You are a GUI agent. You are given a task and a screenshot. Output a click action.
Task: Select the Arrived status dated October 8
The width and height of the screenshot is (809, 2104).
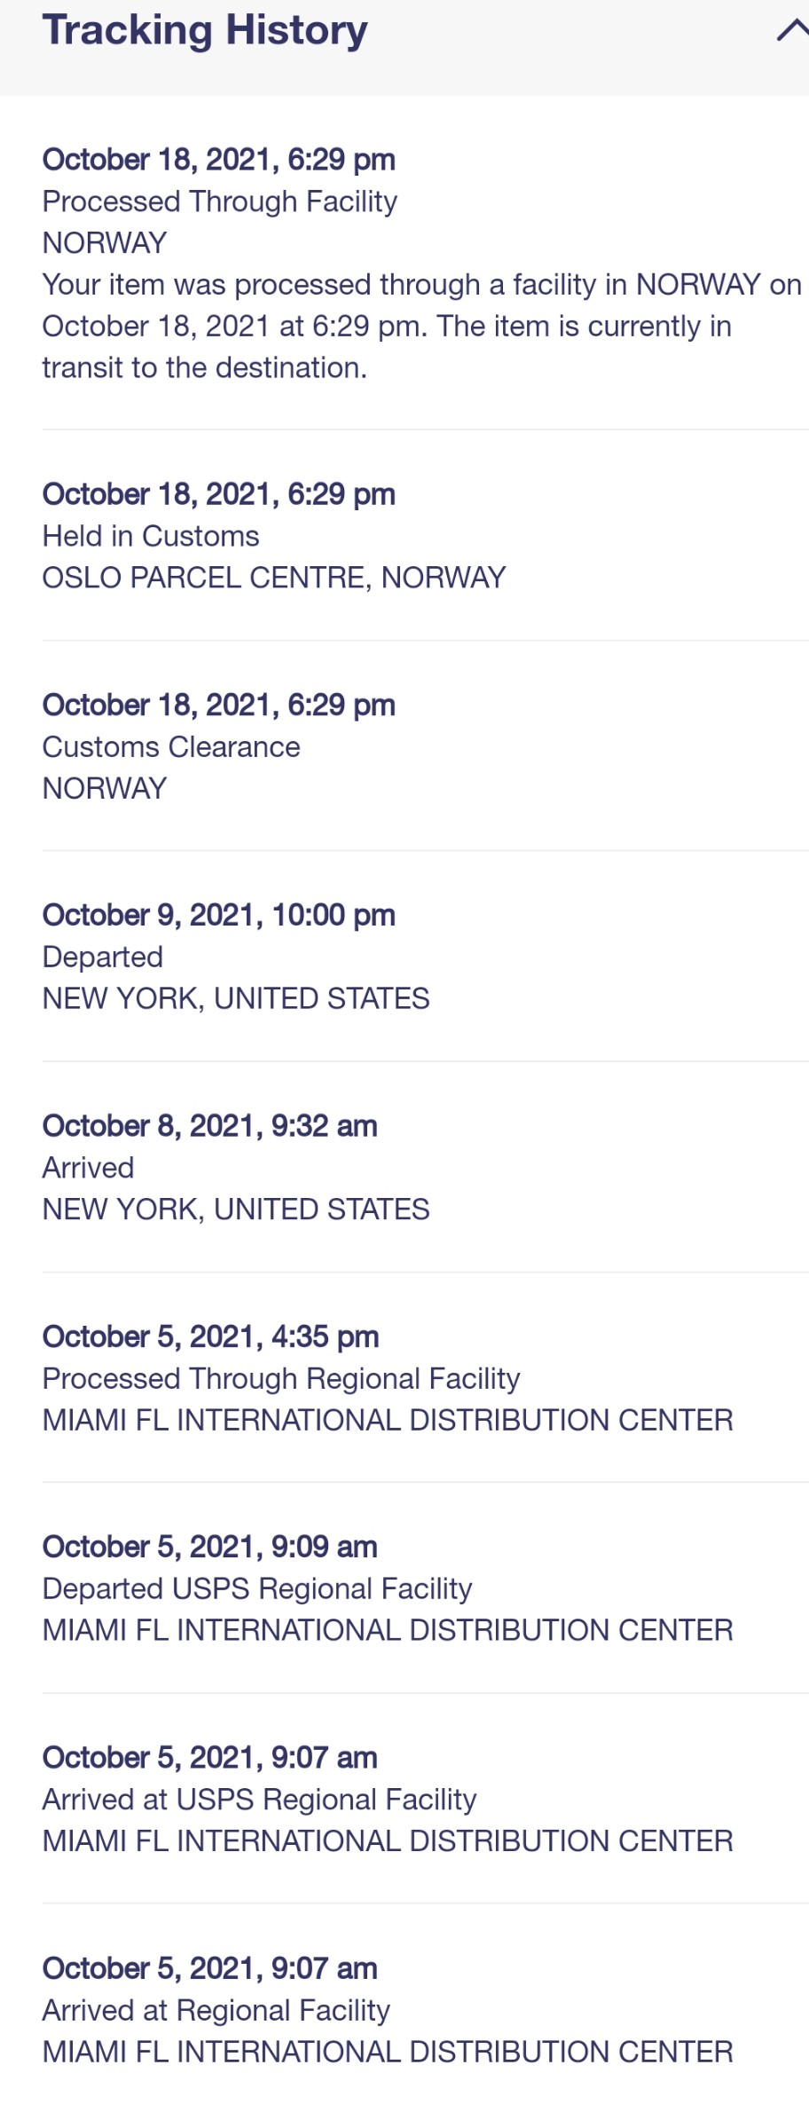point(88,1168)
